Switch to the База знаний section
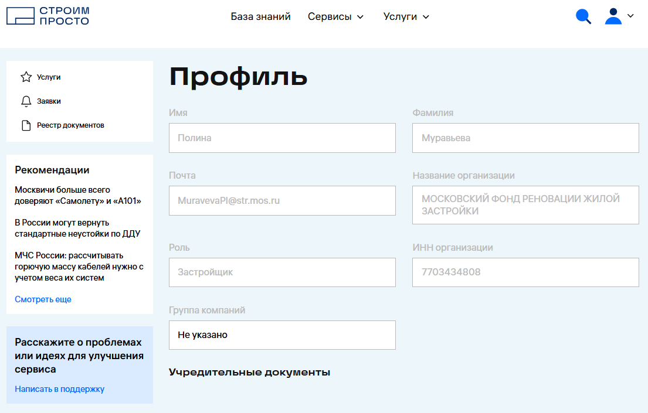The width and height of the screenshot is (648, 413). coord(260,16)
